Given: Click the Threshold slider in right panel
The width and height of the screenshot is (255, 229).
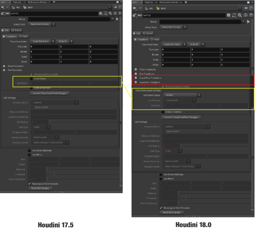Looking at the screenshot, I should (x=186, y=198).
